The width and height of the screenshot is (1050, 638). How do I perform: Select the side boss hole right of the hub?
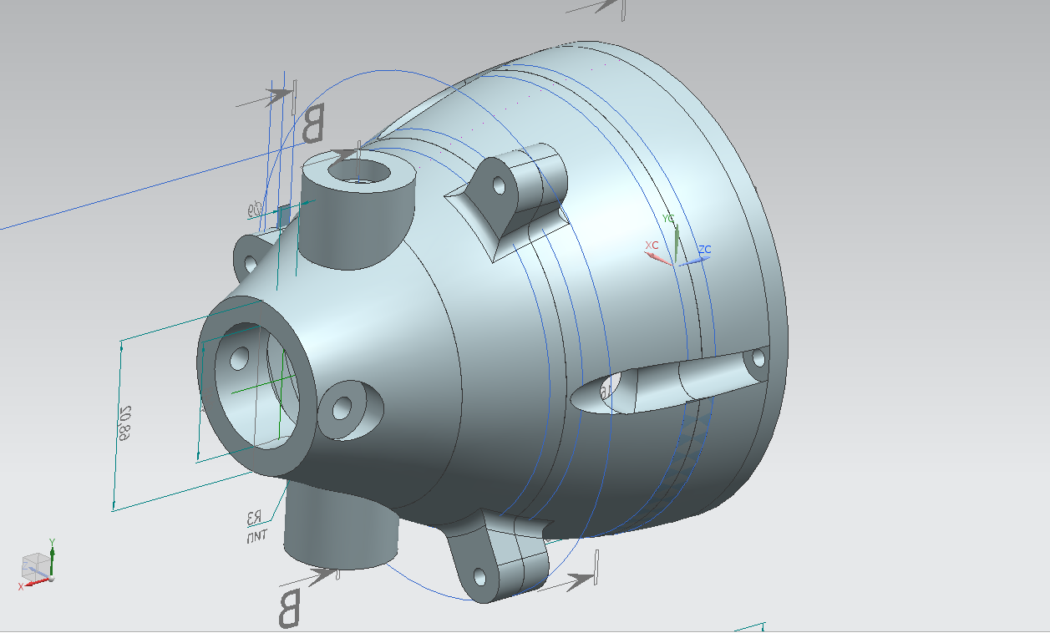coord(341,408)
